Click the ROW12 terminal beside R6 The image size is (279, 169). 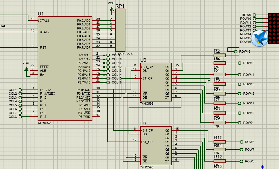click(239, 94)
